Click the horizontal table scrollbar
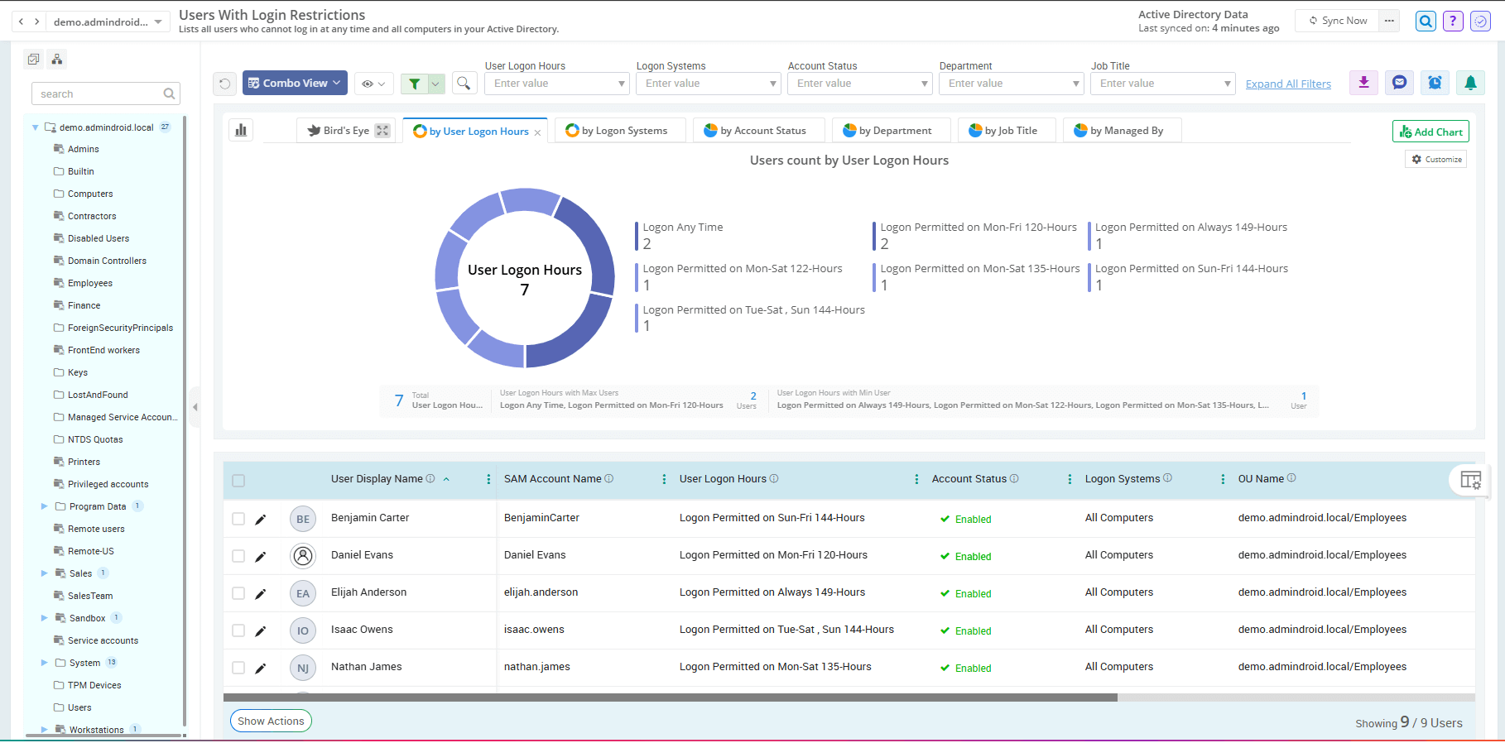This screenshot has height=743, width=1505. pyautogui.click(x=670, y=697)
